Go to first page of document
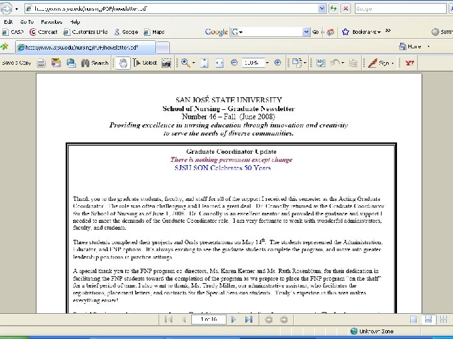 tap(169, 320)
